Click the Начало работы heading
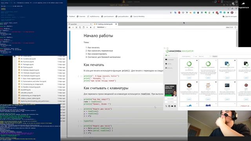This screenshot has height=141, width=251. point(98,36)
